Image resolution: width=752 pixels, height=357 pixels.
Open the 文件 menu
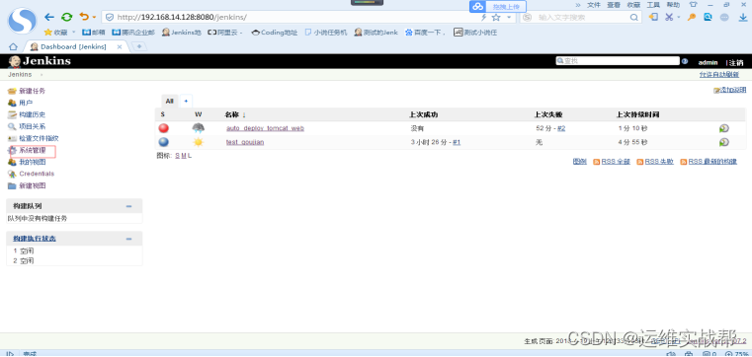594,5
